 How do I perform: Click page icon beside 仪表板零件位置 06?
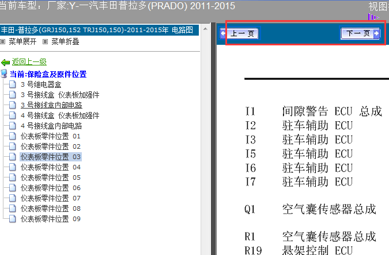[x=13, y=188]
